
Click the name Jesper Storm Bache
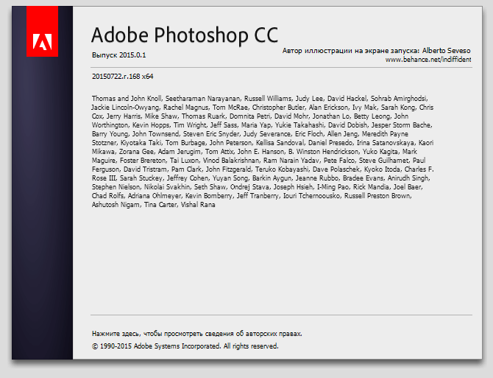[402, 125]
